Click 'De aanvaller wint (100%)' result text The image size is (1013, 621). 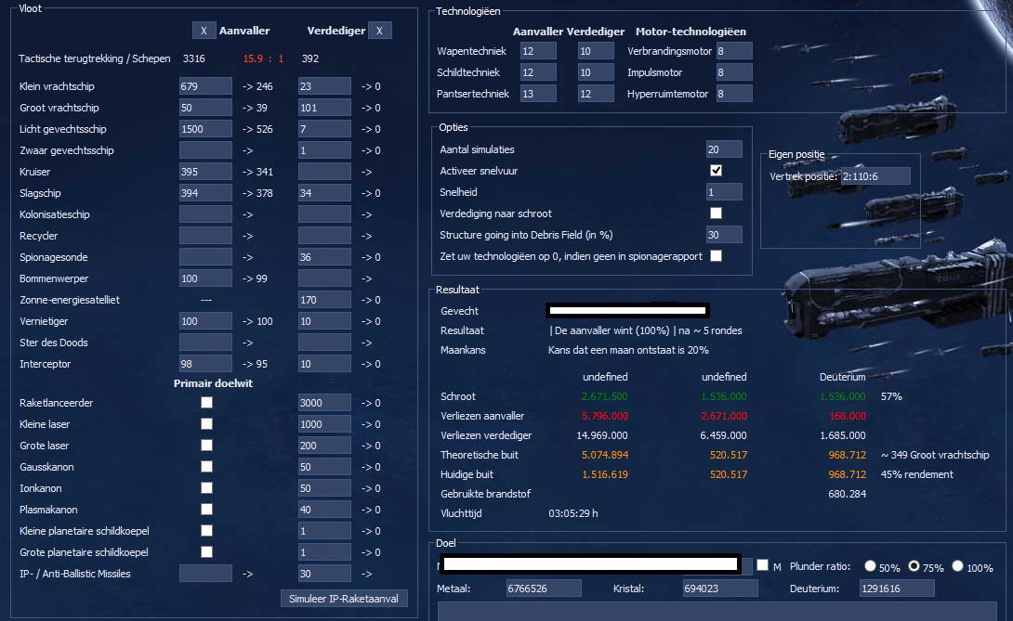click(x=612, y=330)
